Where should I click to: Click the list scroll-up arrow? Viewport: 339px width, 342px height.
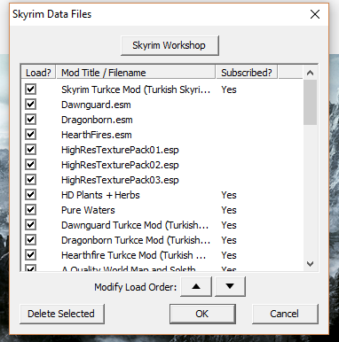coord(310,73)
